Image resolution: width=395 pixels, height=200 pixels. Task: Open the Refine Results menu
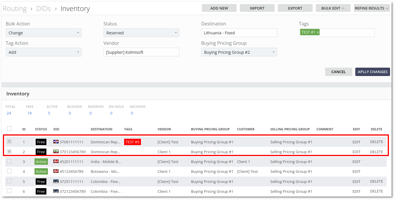click(372, 8)
